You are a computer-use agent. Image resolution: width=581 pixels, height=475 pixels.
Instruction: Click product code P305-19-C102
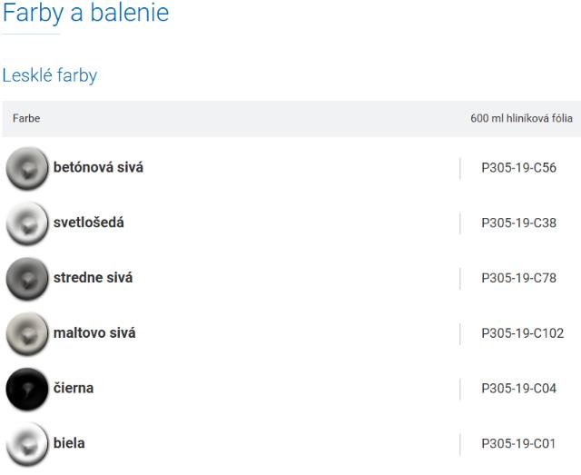click(522, 333)
